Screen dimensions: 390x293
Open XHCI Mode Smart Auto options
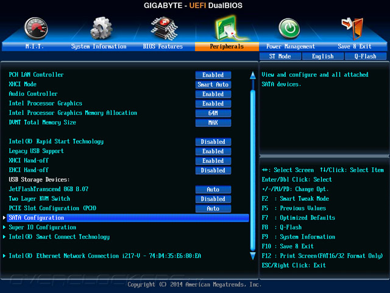(213, 84)
